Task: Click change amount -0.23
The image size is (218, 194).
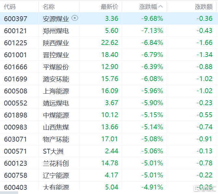Action: [x=204, y=103]
